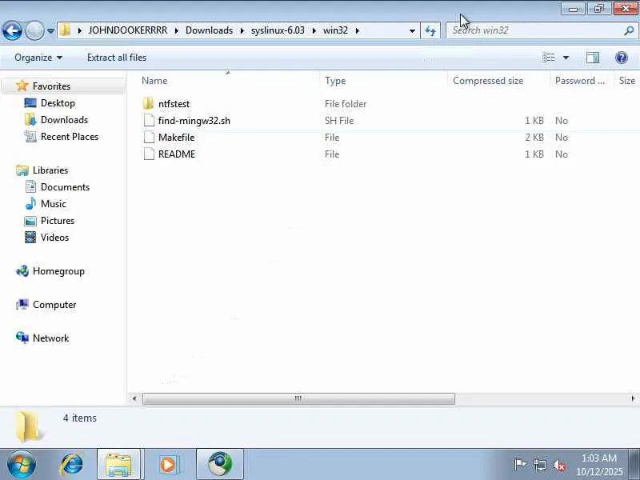Open Recent Places in navigation pane
The height and width of the screenshot is (480, 640).
[x=70, y=136]
